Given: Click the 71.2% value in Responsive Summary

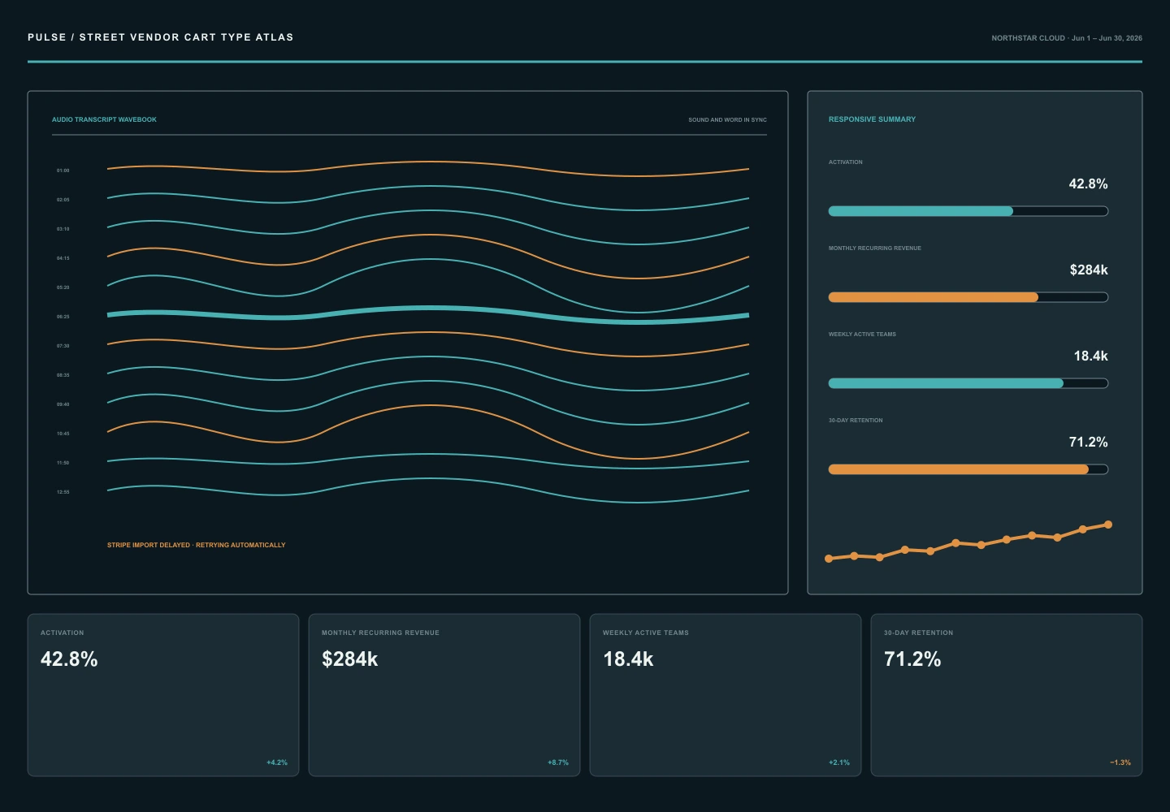Looking at the screenshot, I should click(x=1088, y=442).
